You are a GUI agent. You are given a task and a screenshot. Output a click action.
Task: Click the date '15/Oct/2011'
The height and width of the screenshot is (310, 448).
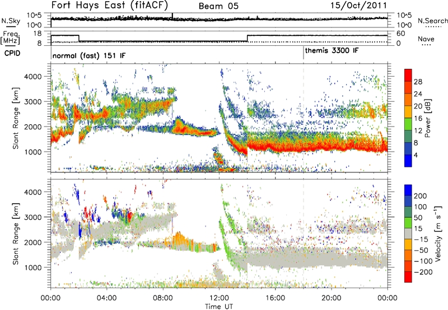click(x=358, y=6)
